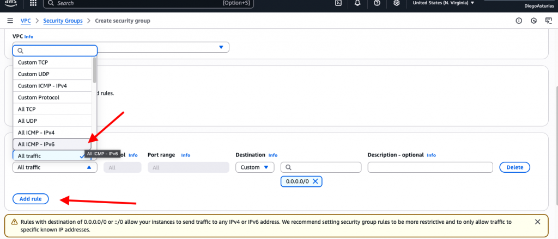Open the info panel circle icon
Screen dimensions: 558x239
tap(519, 21)
